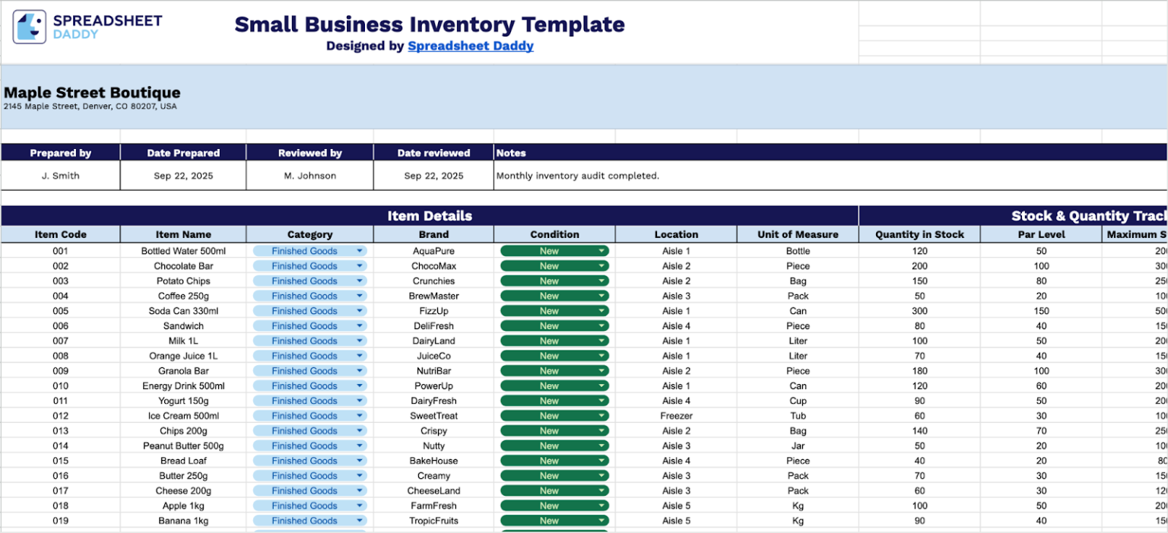Select the Prepared by cell showing J. Smith
This screenshot has height=533, width=1168.
tap(60, 176)
